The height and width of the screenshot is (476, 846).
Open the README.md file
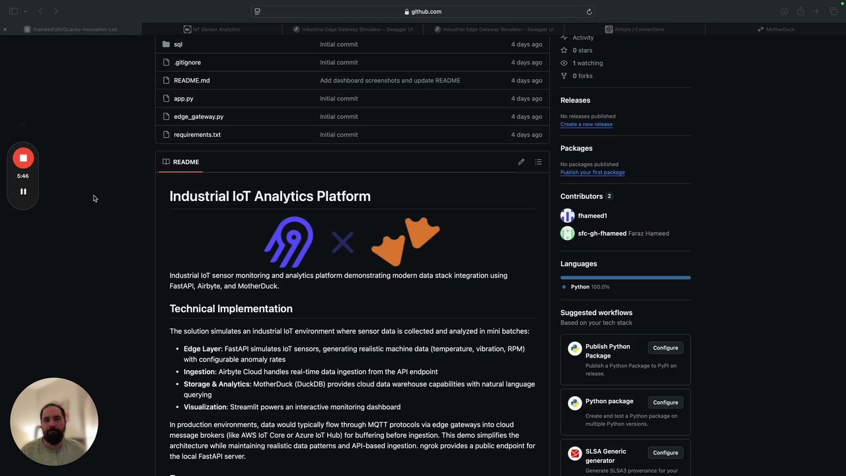click(192, 81)
